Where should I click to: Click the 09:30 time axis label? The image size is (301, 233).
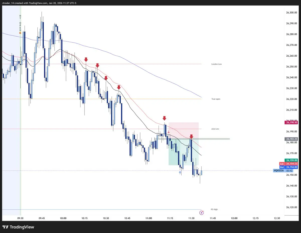[21, 218]
